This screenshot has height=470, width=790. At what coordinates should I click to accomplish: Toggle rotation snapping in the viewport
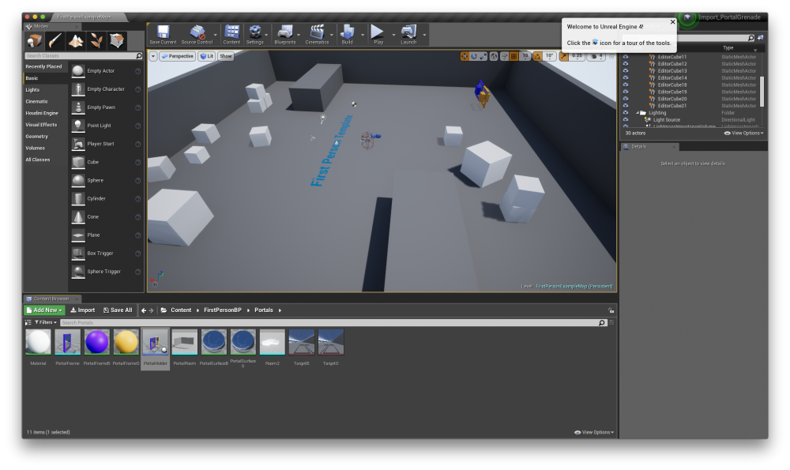(537, 56)
